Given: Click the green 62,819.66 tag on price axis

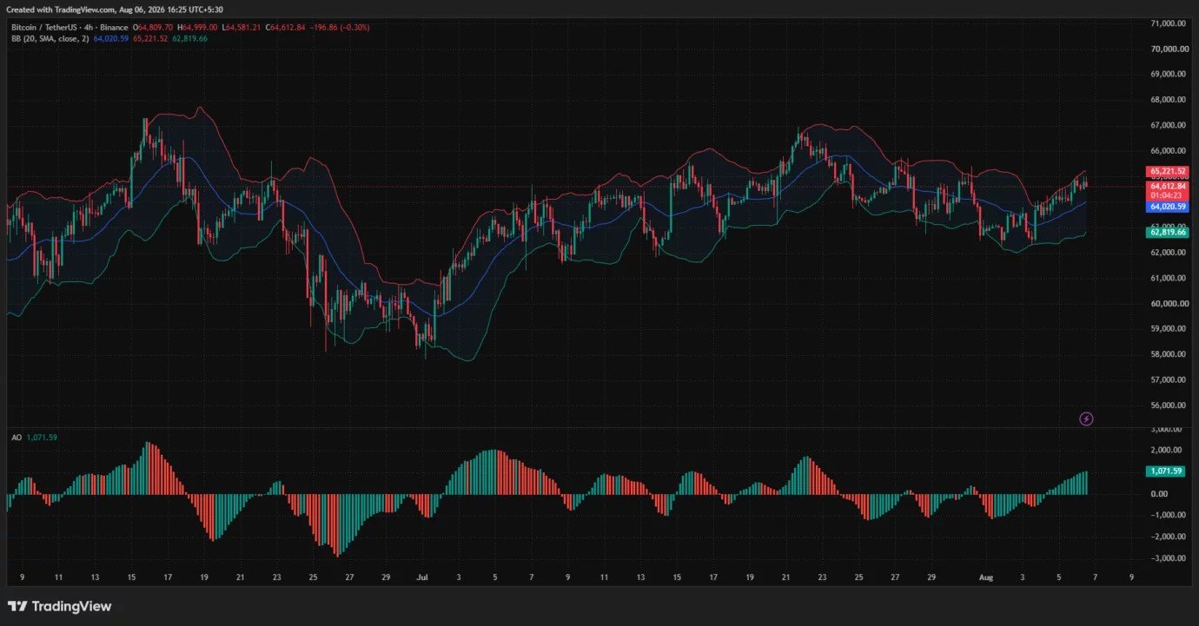Looking at the screenshot, I should tap(1168, 232).
